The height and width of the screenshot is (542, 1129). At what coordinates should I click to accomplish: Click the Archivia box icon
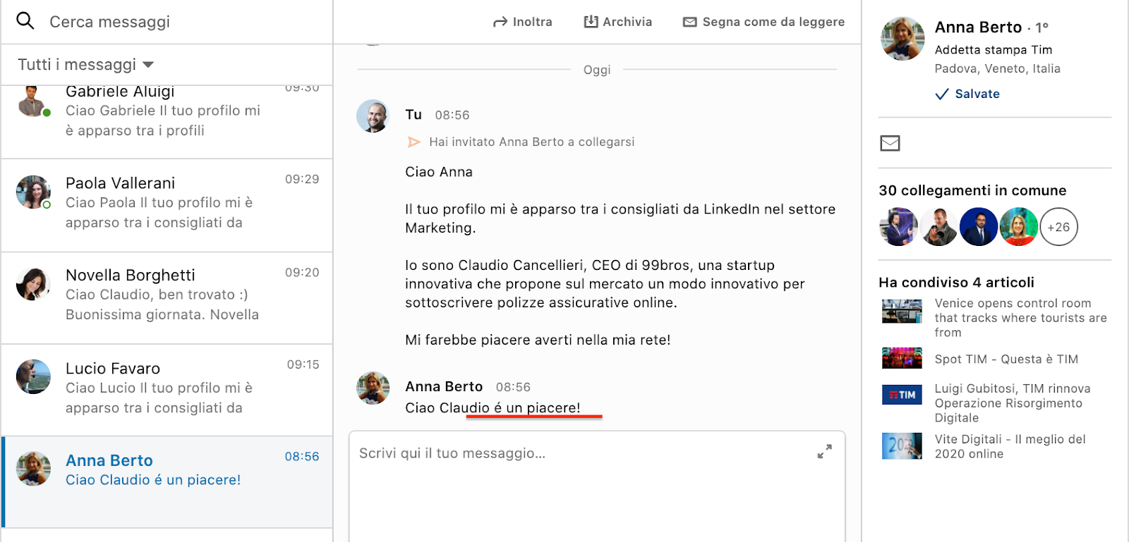click(x=591, y=22)
